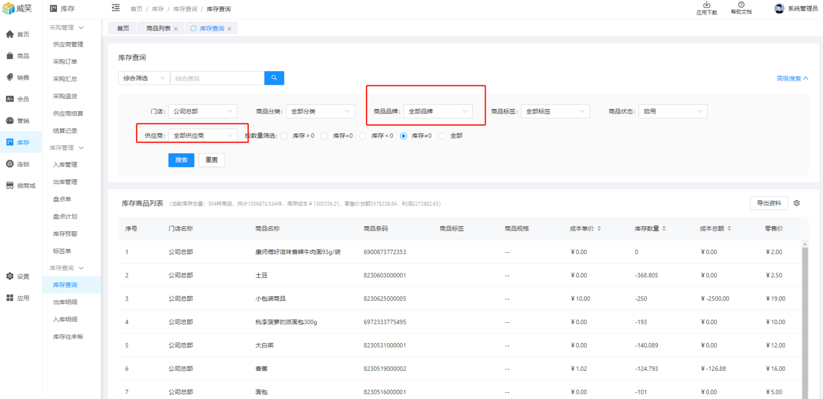Open the 门店 公司总部 dropdown

[202, 112]
